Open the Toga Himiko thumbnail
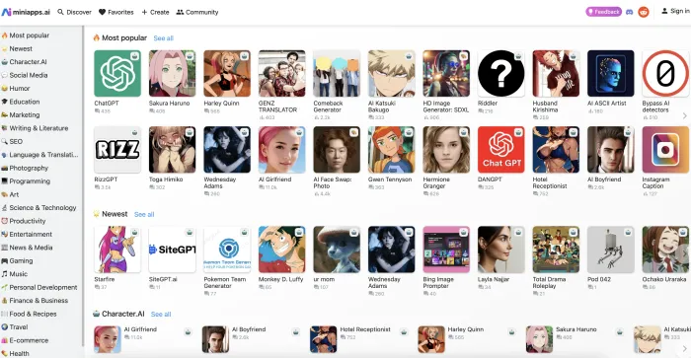691x358 pixels. tap(173, 150)
